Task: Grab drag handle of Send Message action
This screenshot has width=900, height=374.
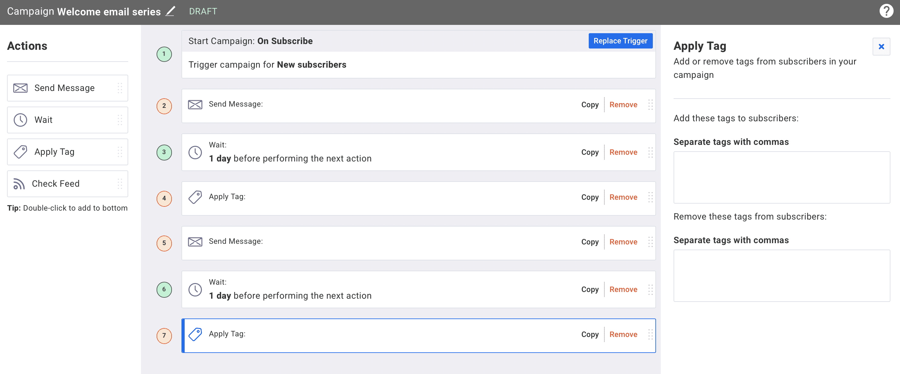Action: (x=120, y=88)
